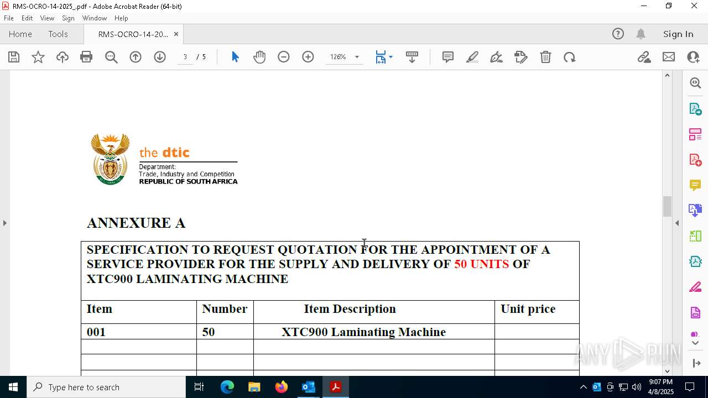Open notifications bell icon

coord(641,34)
